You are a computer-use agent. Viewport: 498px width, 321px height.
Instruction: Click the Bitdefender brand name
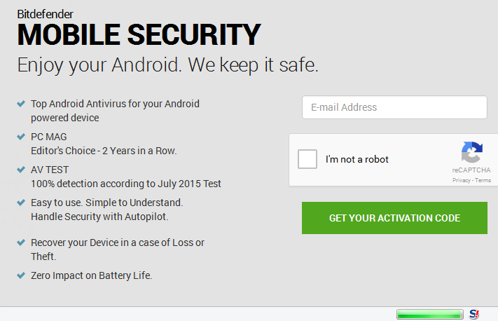pyautogui.click(x=45, y=13)
